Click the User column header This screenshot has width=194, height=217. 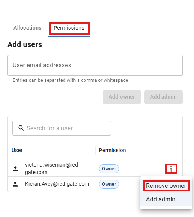click(17, 150)
